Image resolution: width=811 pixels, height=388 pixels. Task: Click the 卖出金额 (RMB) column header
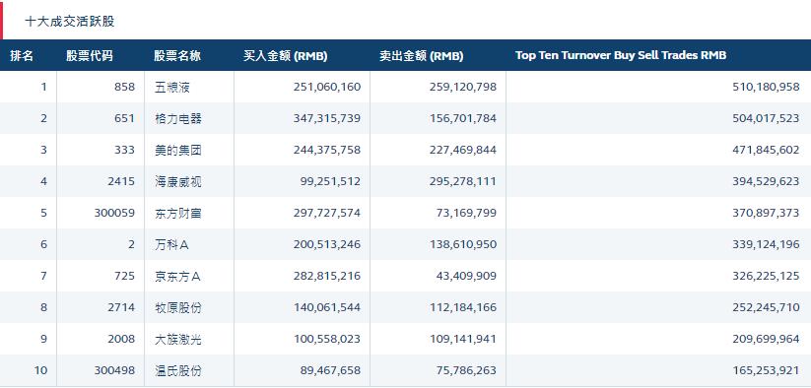coord(421,56)
